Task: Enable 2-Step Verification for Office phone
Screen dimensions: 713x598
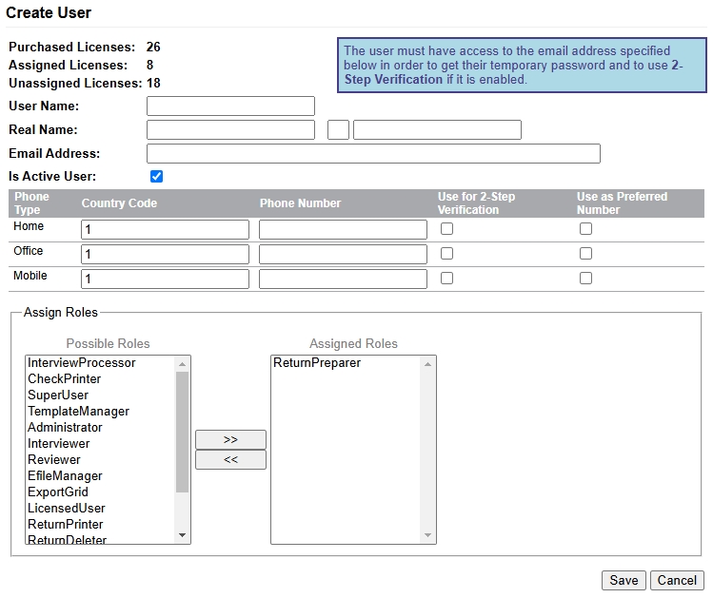Action: 446,254
